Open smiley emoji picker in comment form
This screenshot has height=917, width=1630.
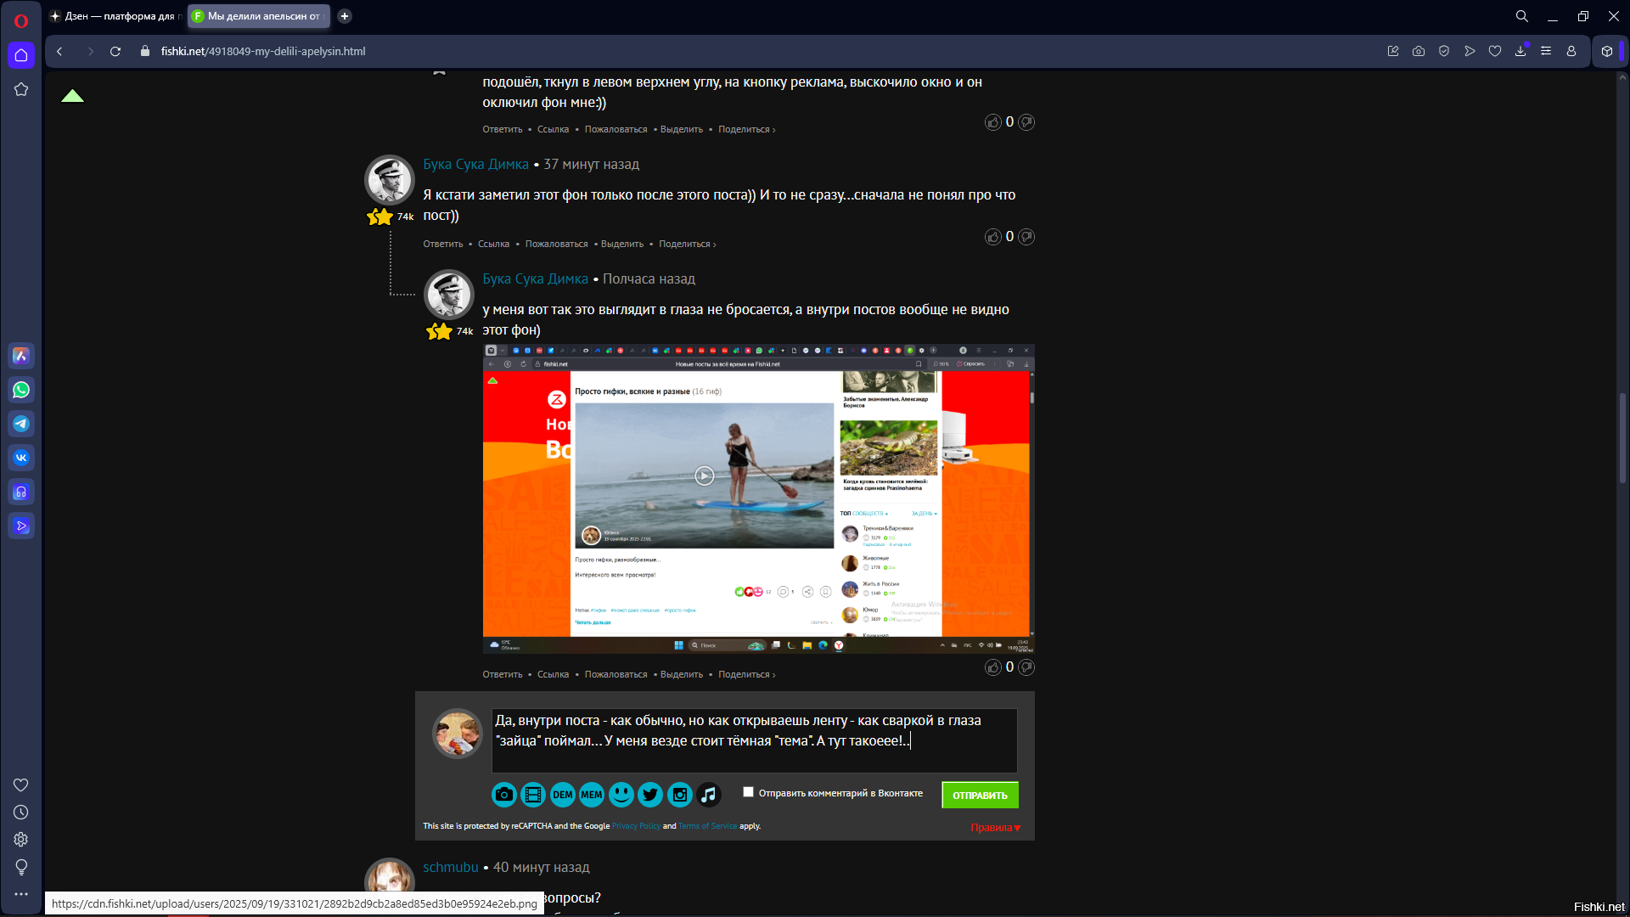(x=621, y=795)
